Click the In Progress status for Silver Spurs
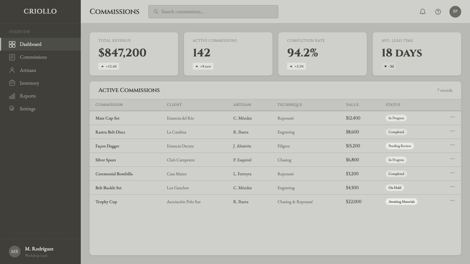470x264 pixels. (396, 160)
